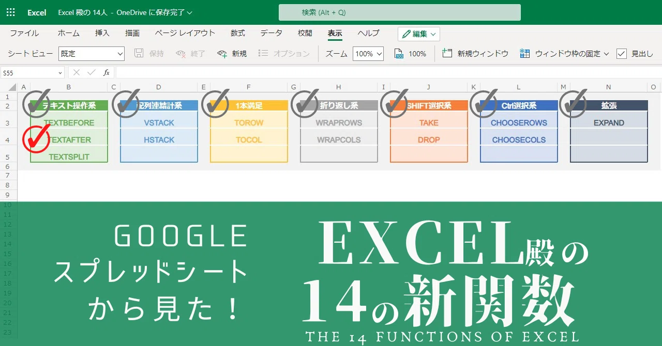
Task: Click the 保持 save icon
Action: 139,53
